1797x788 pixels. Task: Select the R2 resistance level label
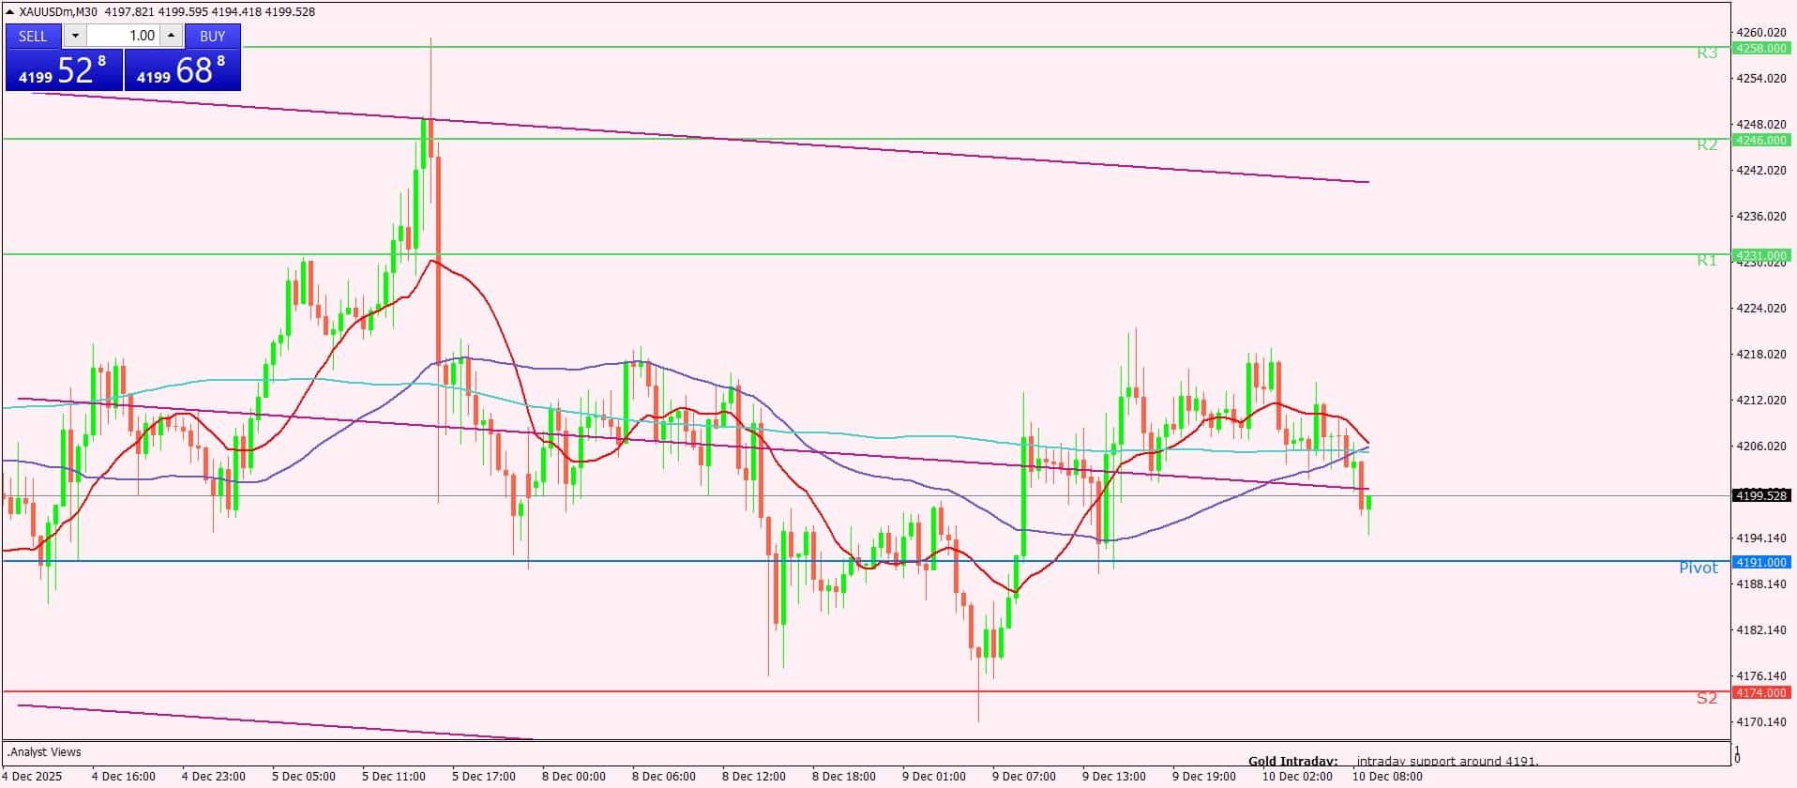point(1706,145)
